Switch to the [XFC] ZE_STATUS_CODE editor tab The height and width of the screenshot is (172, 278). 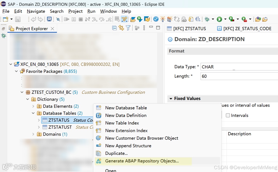(x=244, y=29)
